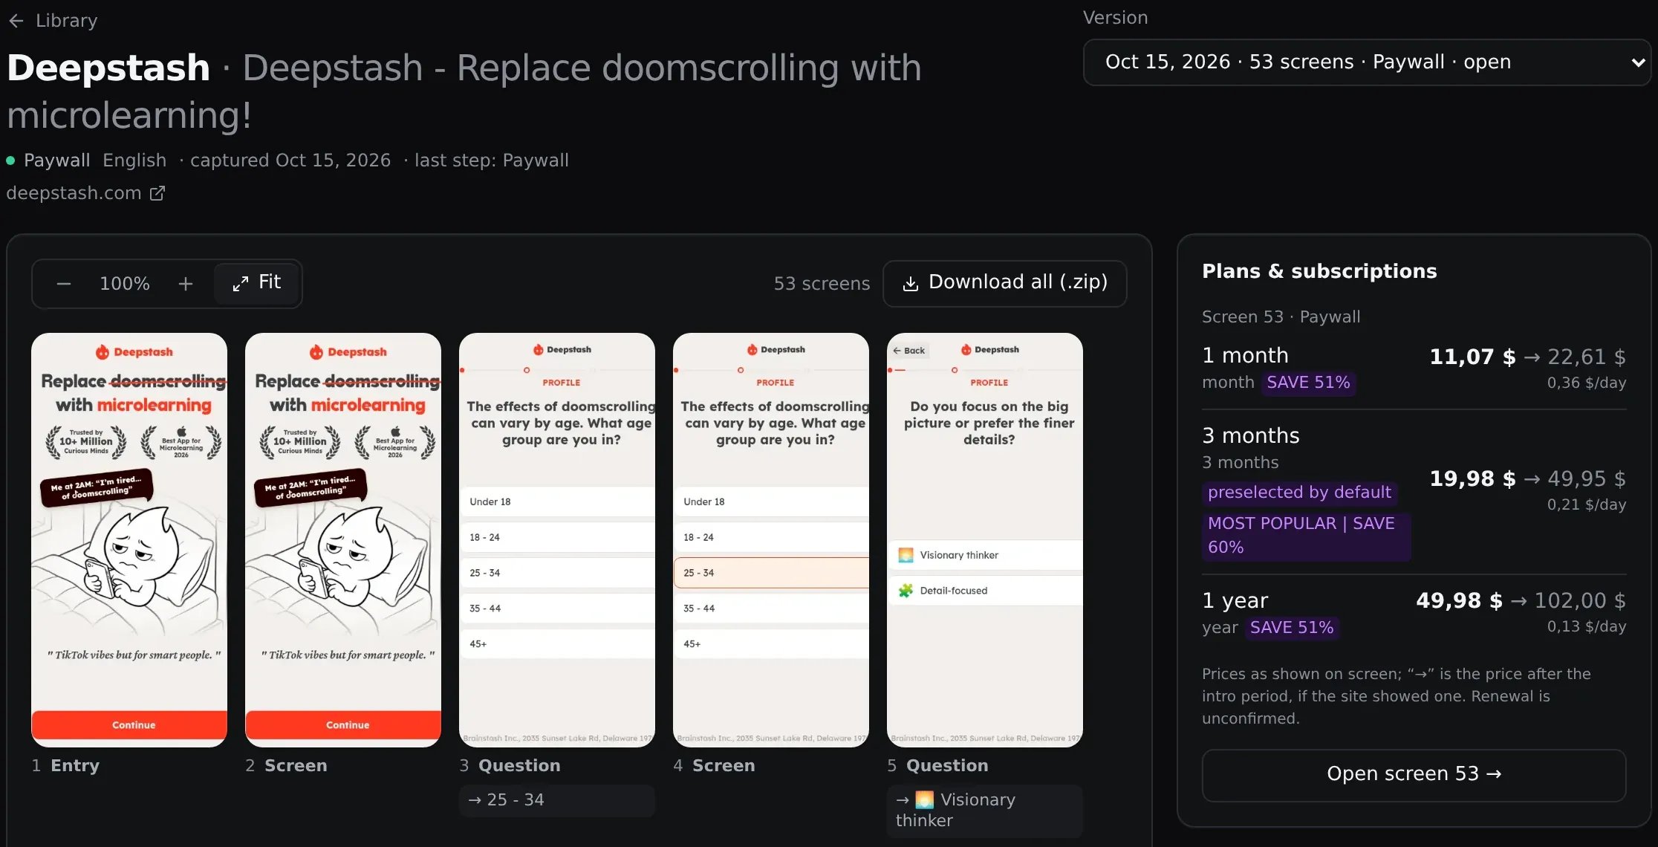Screen dimensions: 1658x847
Task: Open thumbnail 2 Screen
Action: point(343,540)
